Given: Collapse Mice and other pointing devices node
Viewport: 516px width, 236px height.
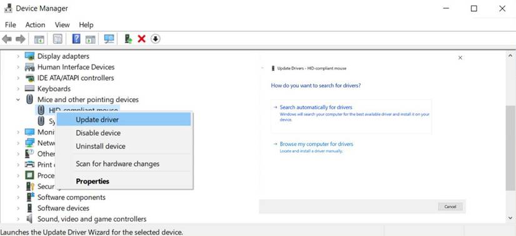Looking at the screenshot, I should point(18,100).
